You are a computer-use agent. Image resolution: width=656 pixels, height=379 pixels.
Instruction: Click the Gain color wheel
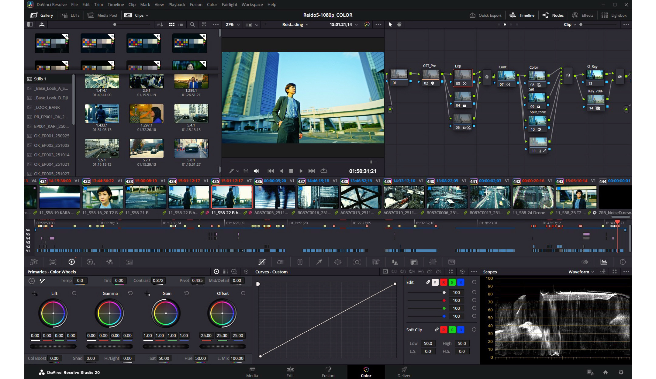pos(166,313)
